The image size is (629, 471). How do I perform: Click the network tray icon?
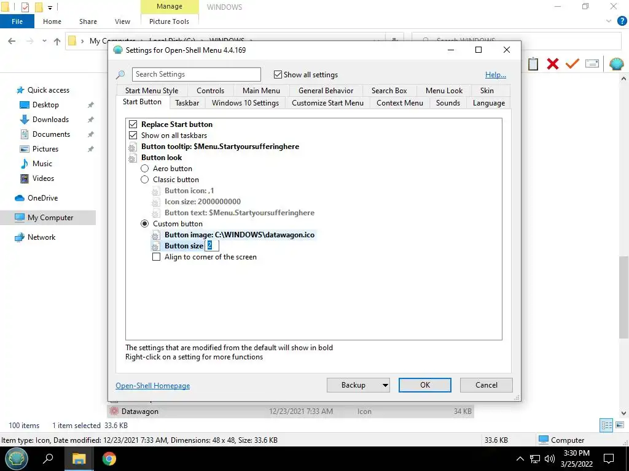point(535,459)
